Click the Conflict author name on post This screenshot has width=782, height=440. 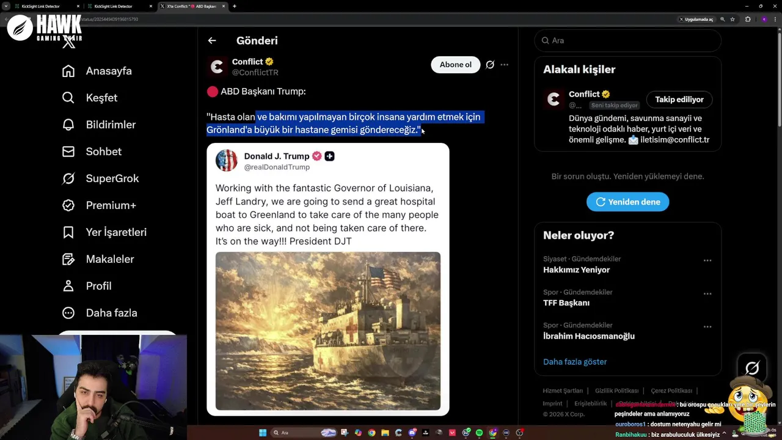247,62
